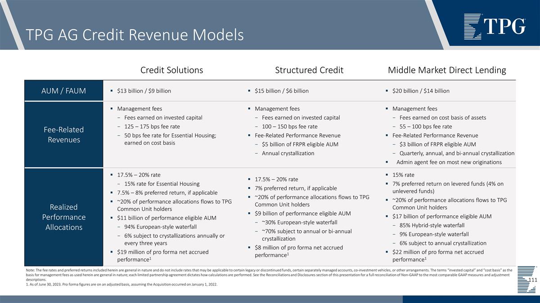Select the bullet beside Fee-Related Performance Revenue
Viewport: 540px width, 303px height.
(x=249, y=135)
